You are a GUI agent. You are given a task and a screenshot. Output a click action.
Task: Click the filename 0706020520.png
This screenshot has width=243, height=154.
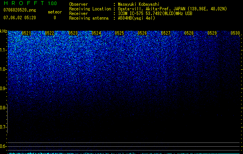[x=20, y=10]
